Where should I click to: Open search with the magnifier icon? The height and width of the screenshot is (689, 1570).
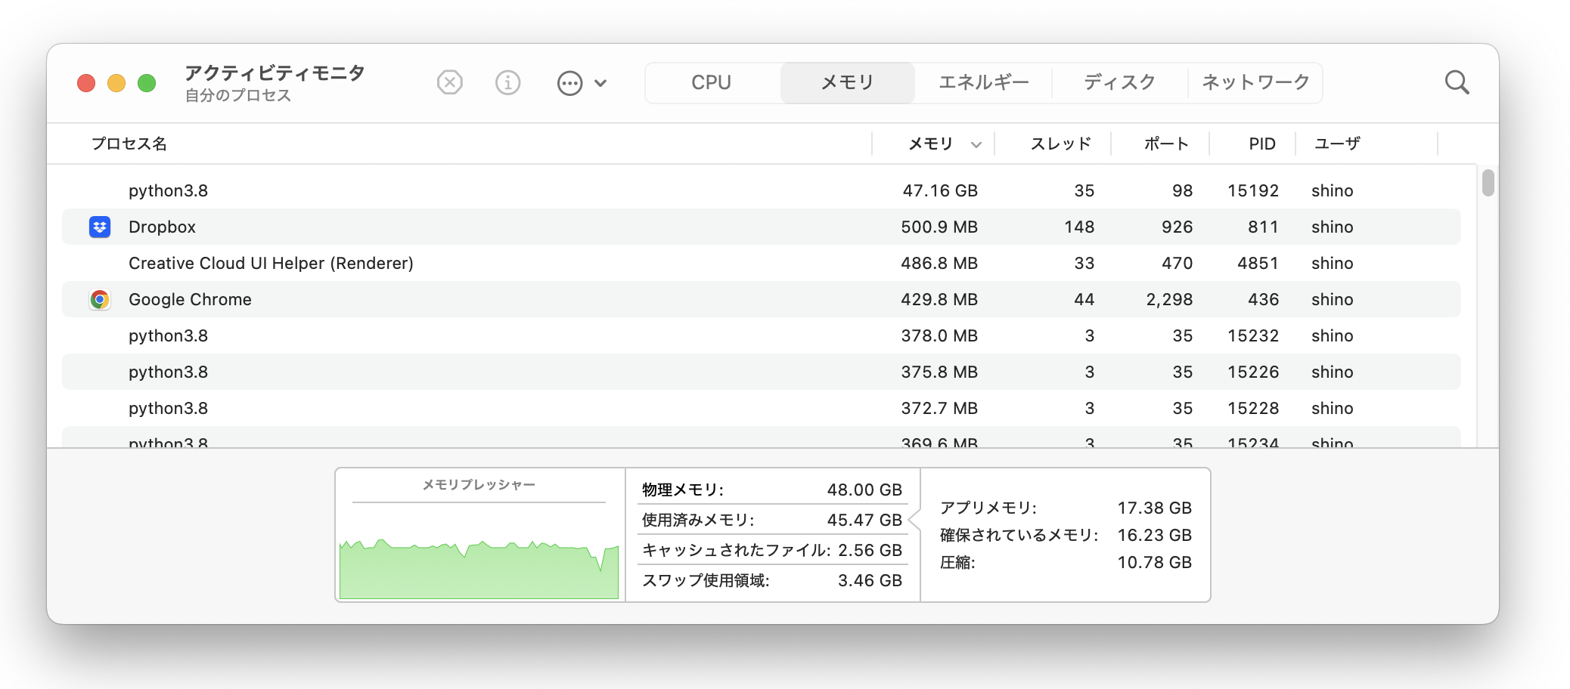pyautogui.click(x=1458, y=82)
